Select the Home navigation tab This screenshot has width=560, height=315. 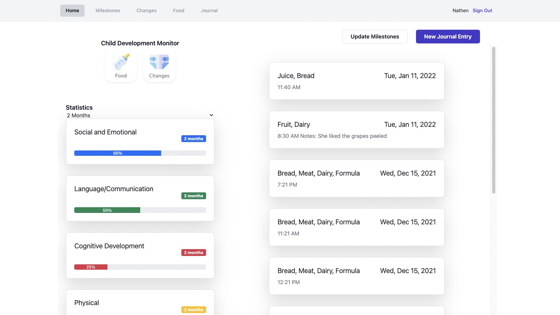click(72, 11)
